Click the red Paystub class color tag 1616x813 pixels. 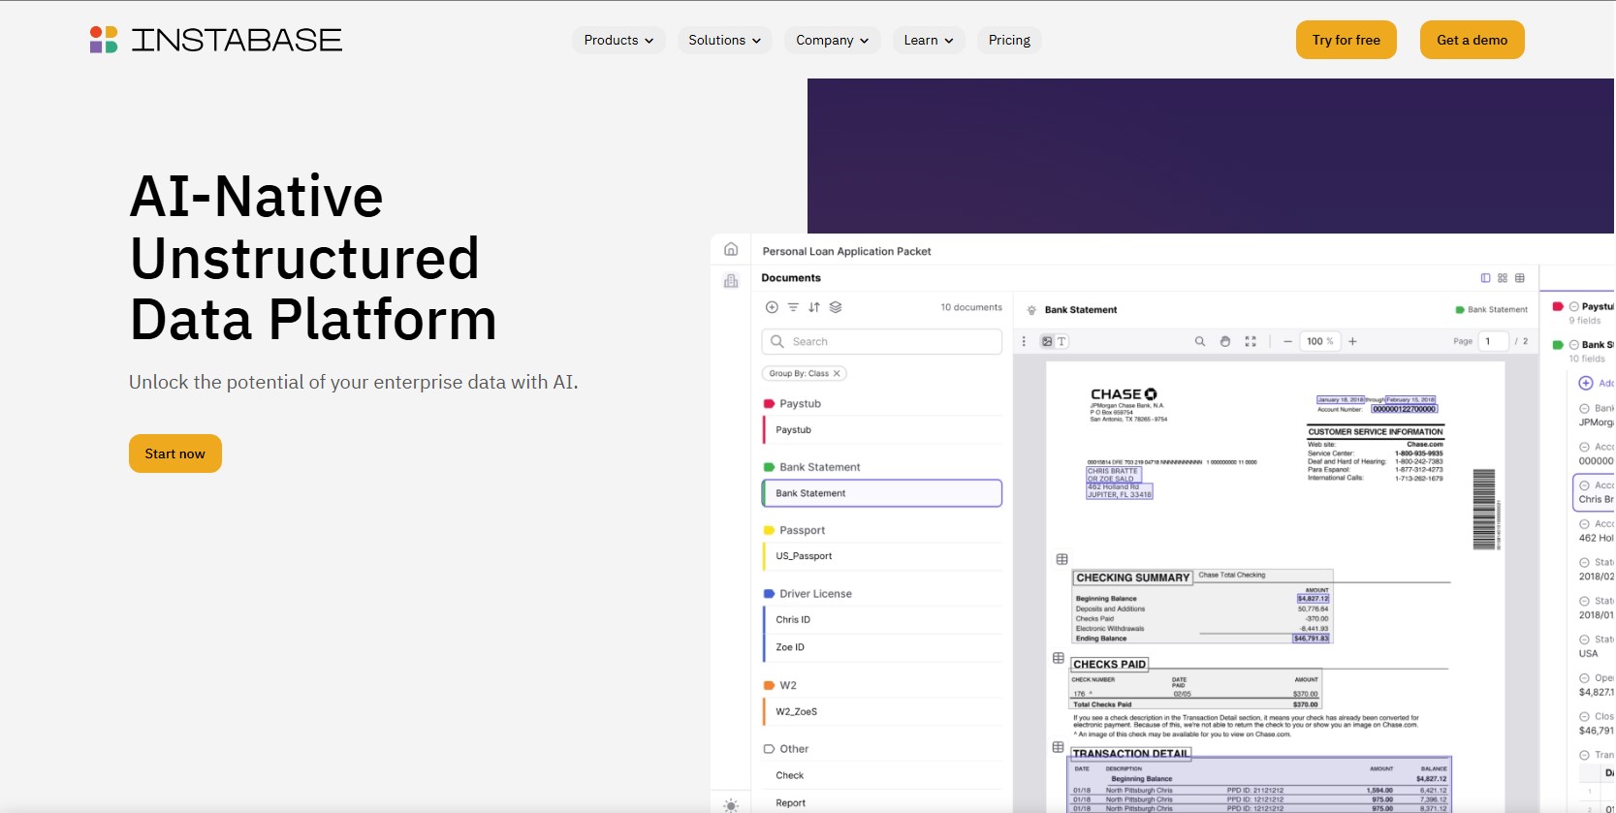pos(769,404)
